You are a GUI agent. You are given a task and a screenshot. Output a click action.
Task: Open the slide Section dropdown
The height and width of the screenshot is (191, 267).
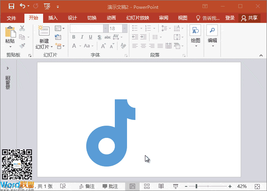click(x=60, y=46)
